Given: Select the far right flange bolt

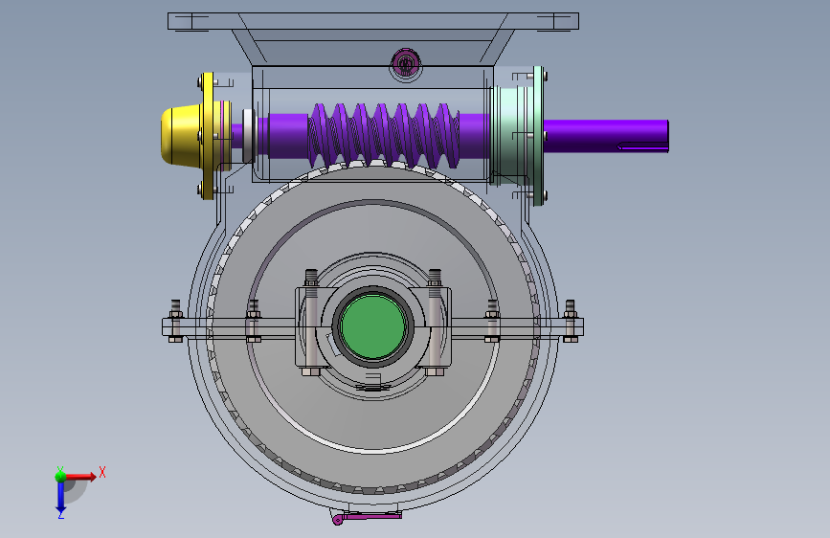Looking at the screenshot, I should coord(571,321).
